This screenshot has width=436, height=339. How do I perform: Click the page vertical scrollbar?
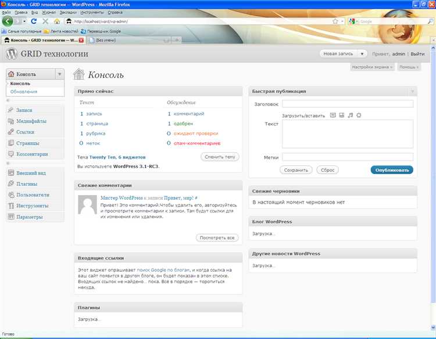433,178
